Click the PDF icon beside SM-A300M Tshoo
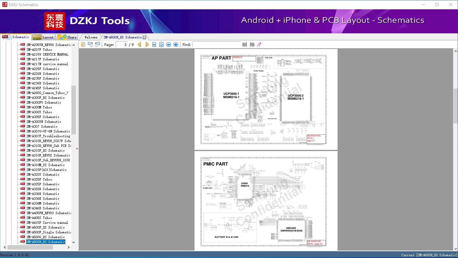 tap(23, 107)
